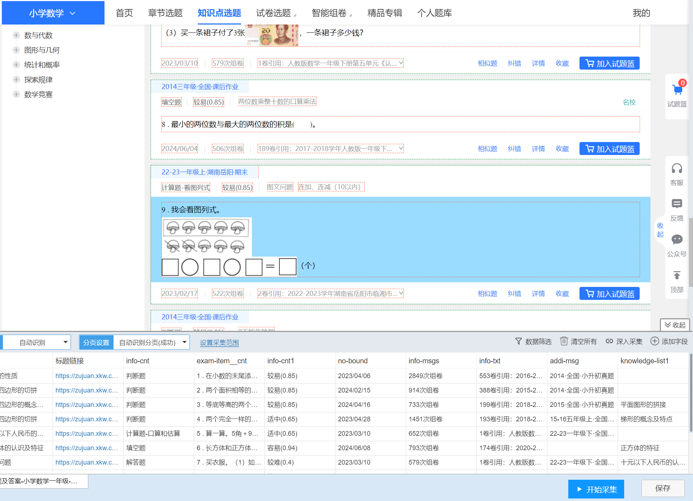Expand the 图形与几何 tree node

coord(16,50)
